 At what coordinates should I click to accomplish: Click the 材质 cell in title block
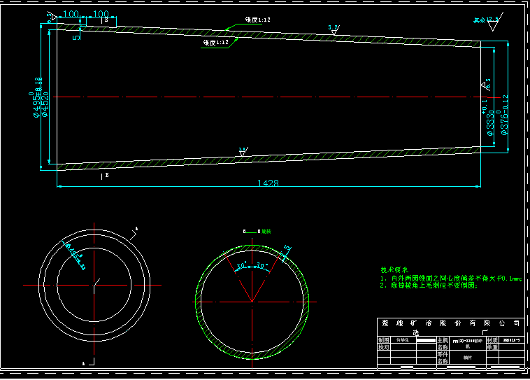pyautogui.click(x=491, y=339)
